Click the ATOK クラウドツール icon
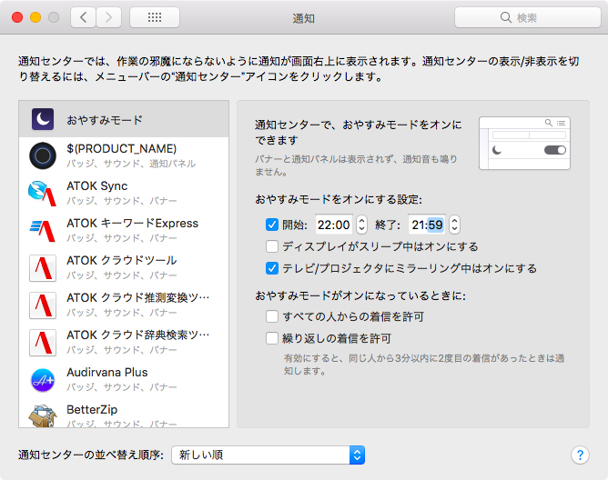608x480 pixels. point(43,267)
